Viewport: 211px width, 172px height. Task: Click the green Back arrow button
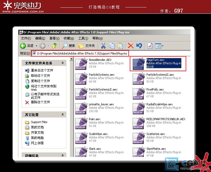coord(23,46)
